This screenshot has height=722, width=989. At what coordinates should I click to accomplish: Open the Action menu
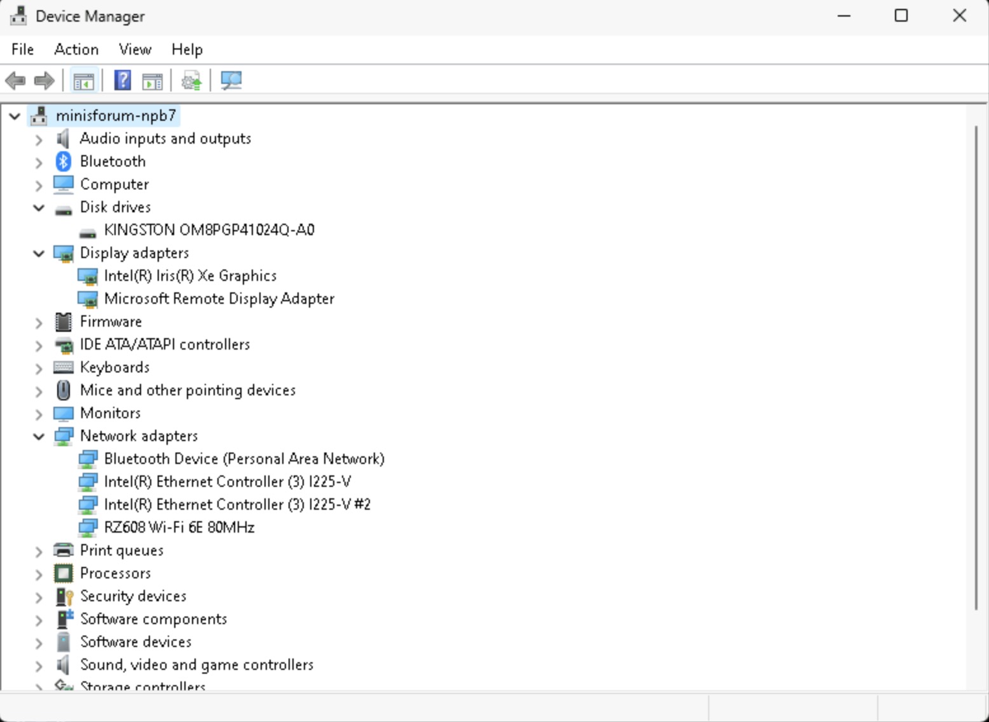[x=76, y=50]
